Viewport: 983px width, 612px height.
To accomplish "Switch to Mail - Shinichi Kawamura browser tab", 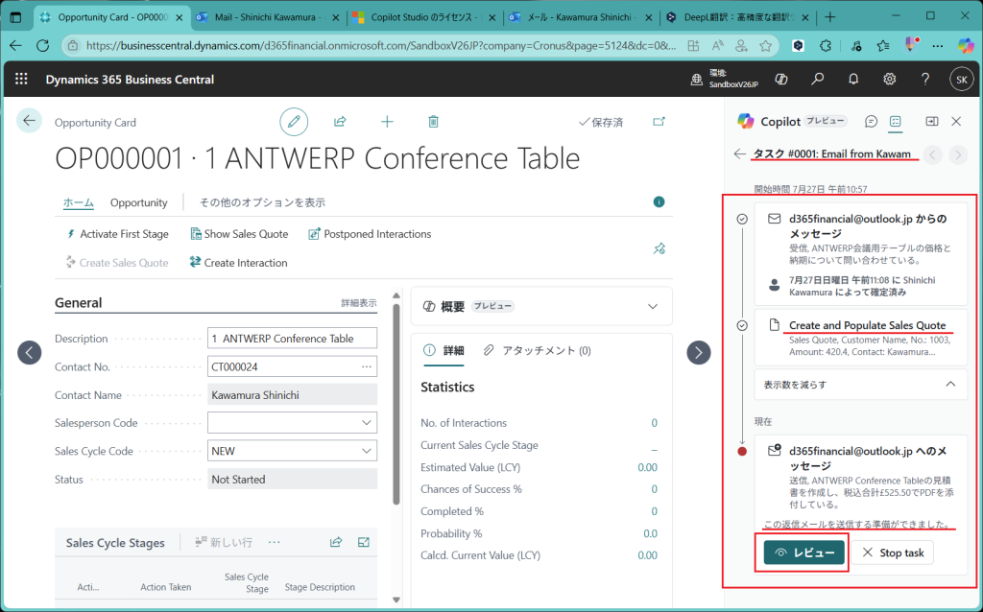I will (267, 17).
